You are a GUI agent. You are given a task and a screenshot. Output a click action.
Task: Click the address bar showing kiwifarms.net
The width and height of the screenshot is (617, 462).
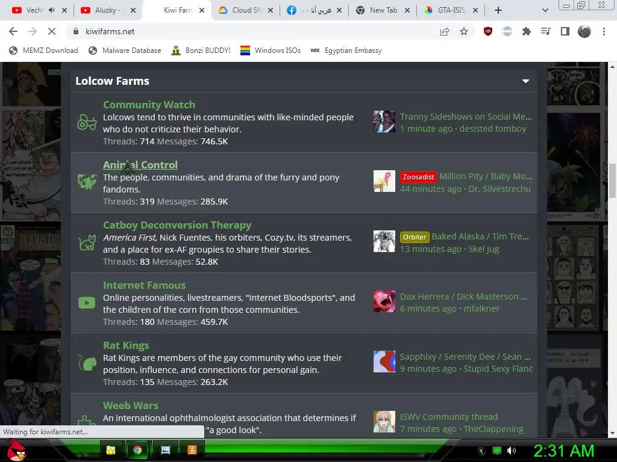(x=252, y=31)
